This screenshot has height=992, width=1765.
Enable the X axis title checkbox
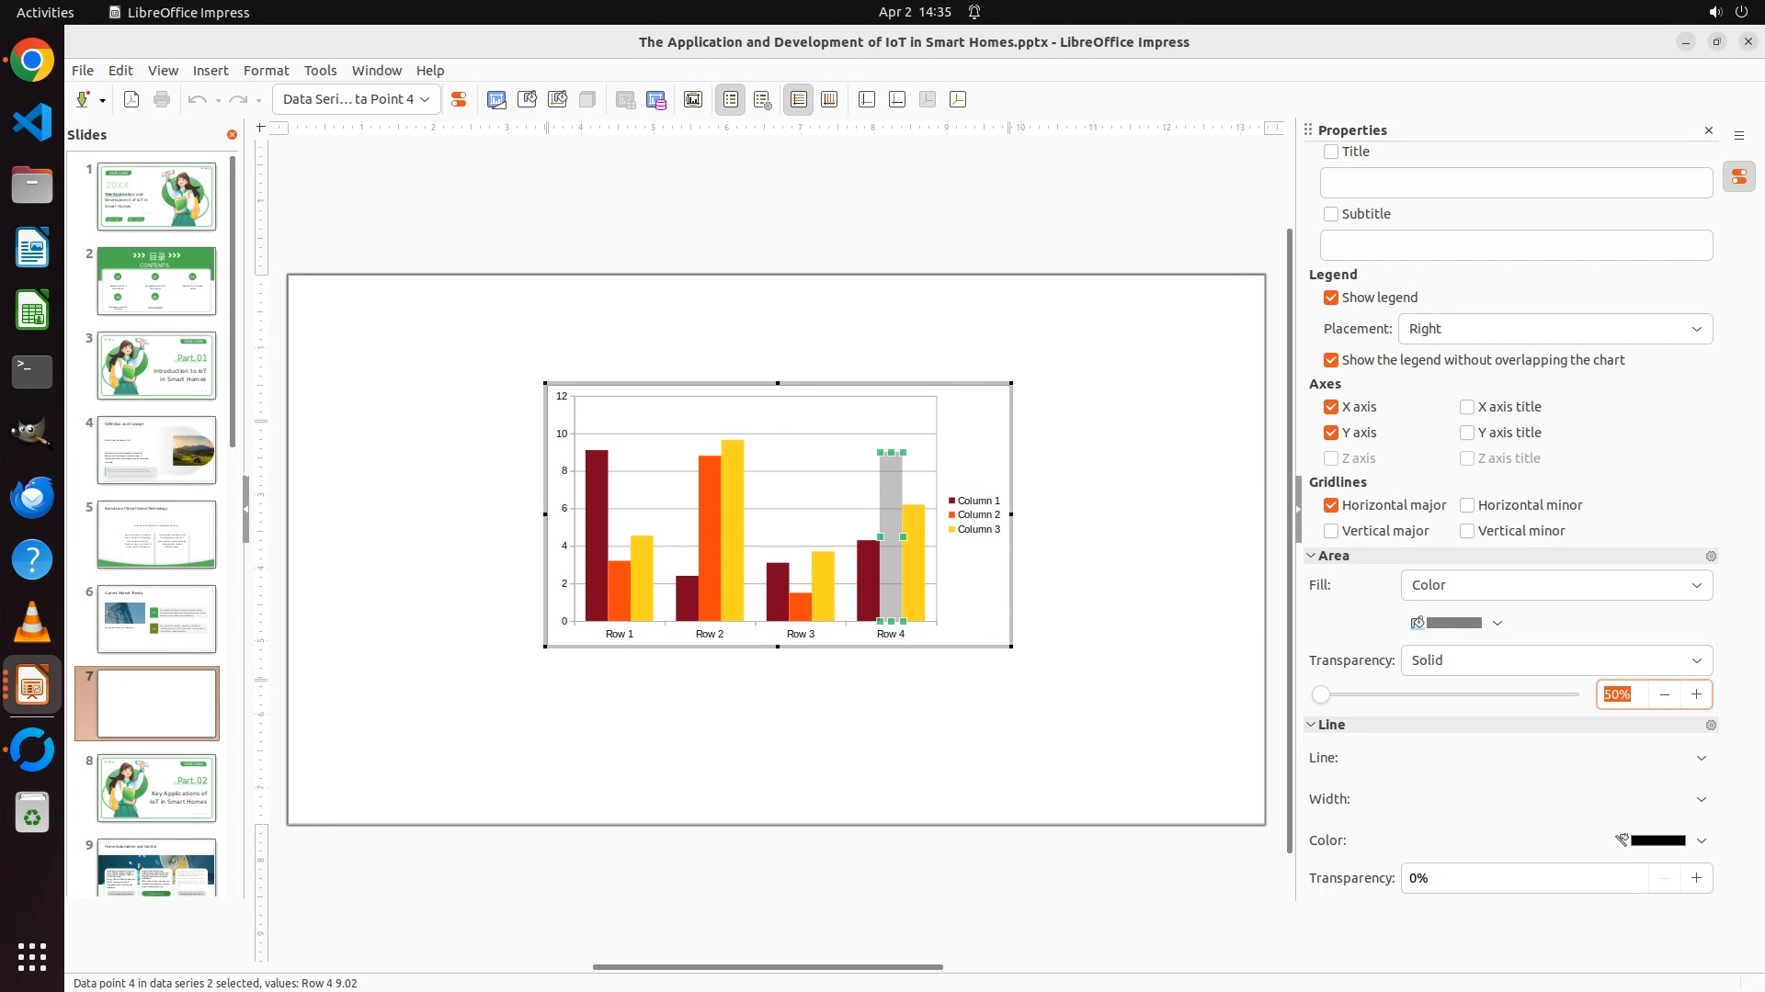(1467, 407)
